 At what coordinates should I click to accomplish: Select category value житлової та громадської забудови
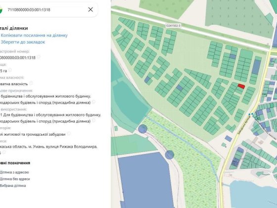(33, 134)
